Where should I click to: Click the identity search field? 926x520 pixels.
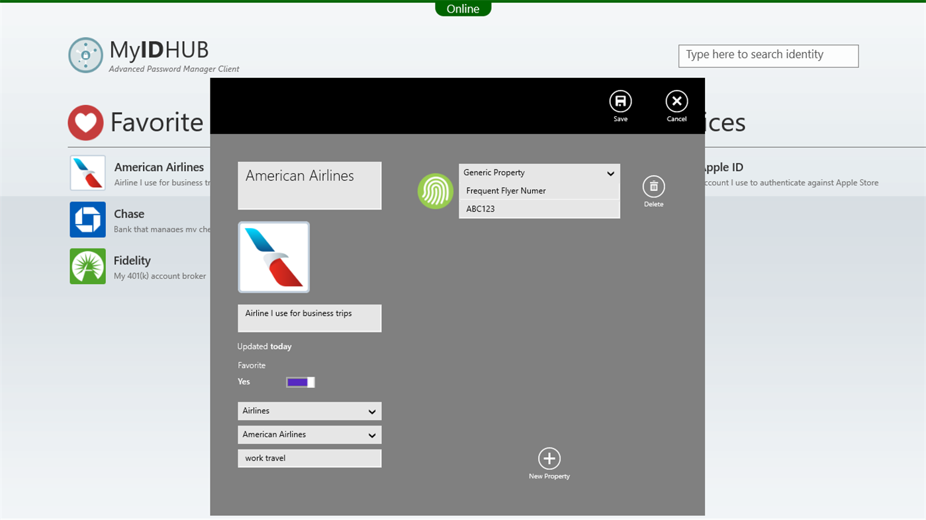tap(768, 56)
